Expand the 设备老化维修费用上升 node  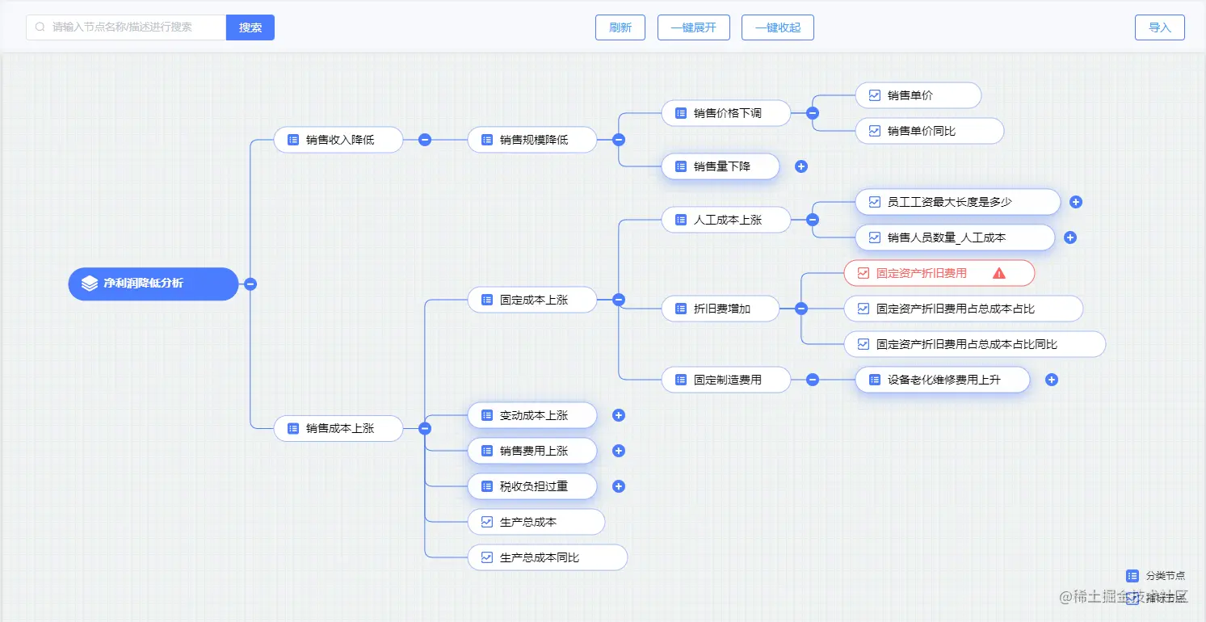point(1052,380)
